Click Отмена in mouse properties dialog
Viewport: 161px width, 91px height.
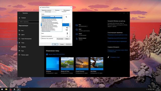pos(62,44)
